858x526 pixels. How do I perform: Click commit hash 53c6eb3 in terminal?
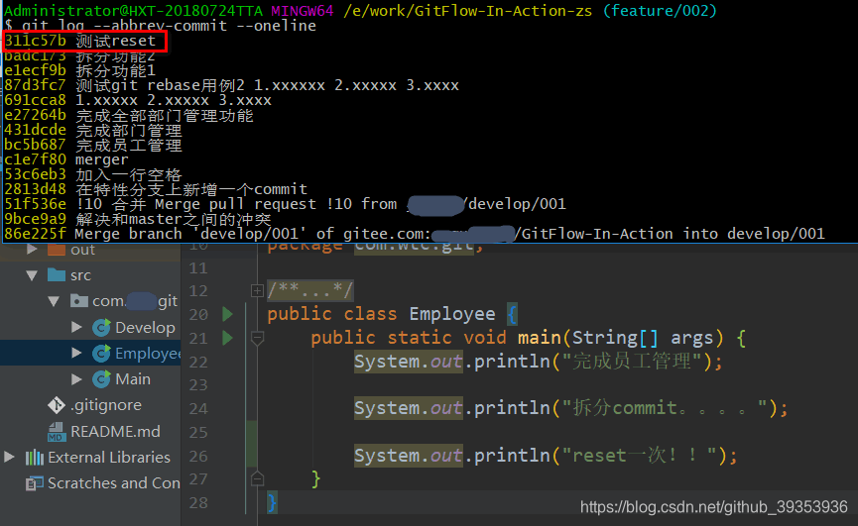coord(35,174)
